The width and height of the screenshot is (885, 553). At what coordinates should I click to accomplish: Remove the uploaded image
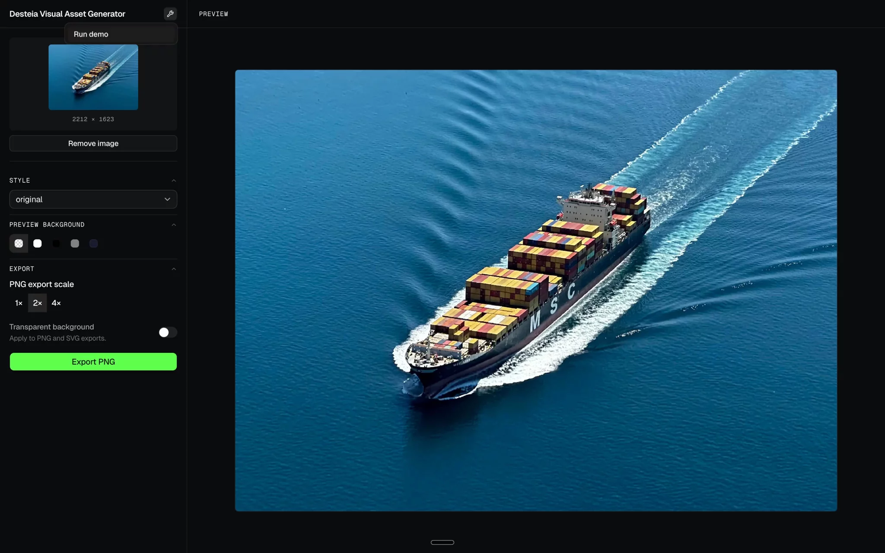[93, 143]
